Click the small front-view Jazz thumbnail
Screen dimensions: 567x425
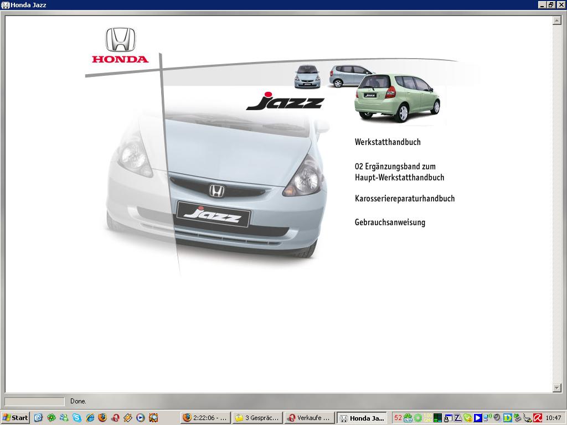click(307, 76)
